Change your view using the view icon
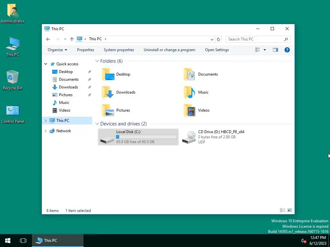 point(257,50)
